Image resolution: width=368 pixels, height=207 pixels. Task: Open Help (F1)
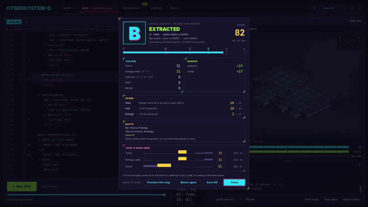pyautogui.click(x=329, y=8)
